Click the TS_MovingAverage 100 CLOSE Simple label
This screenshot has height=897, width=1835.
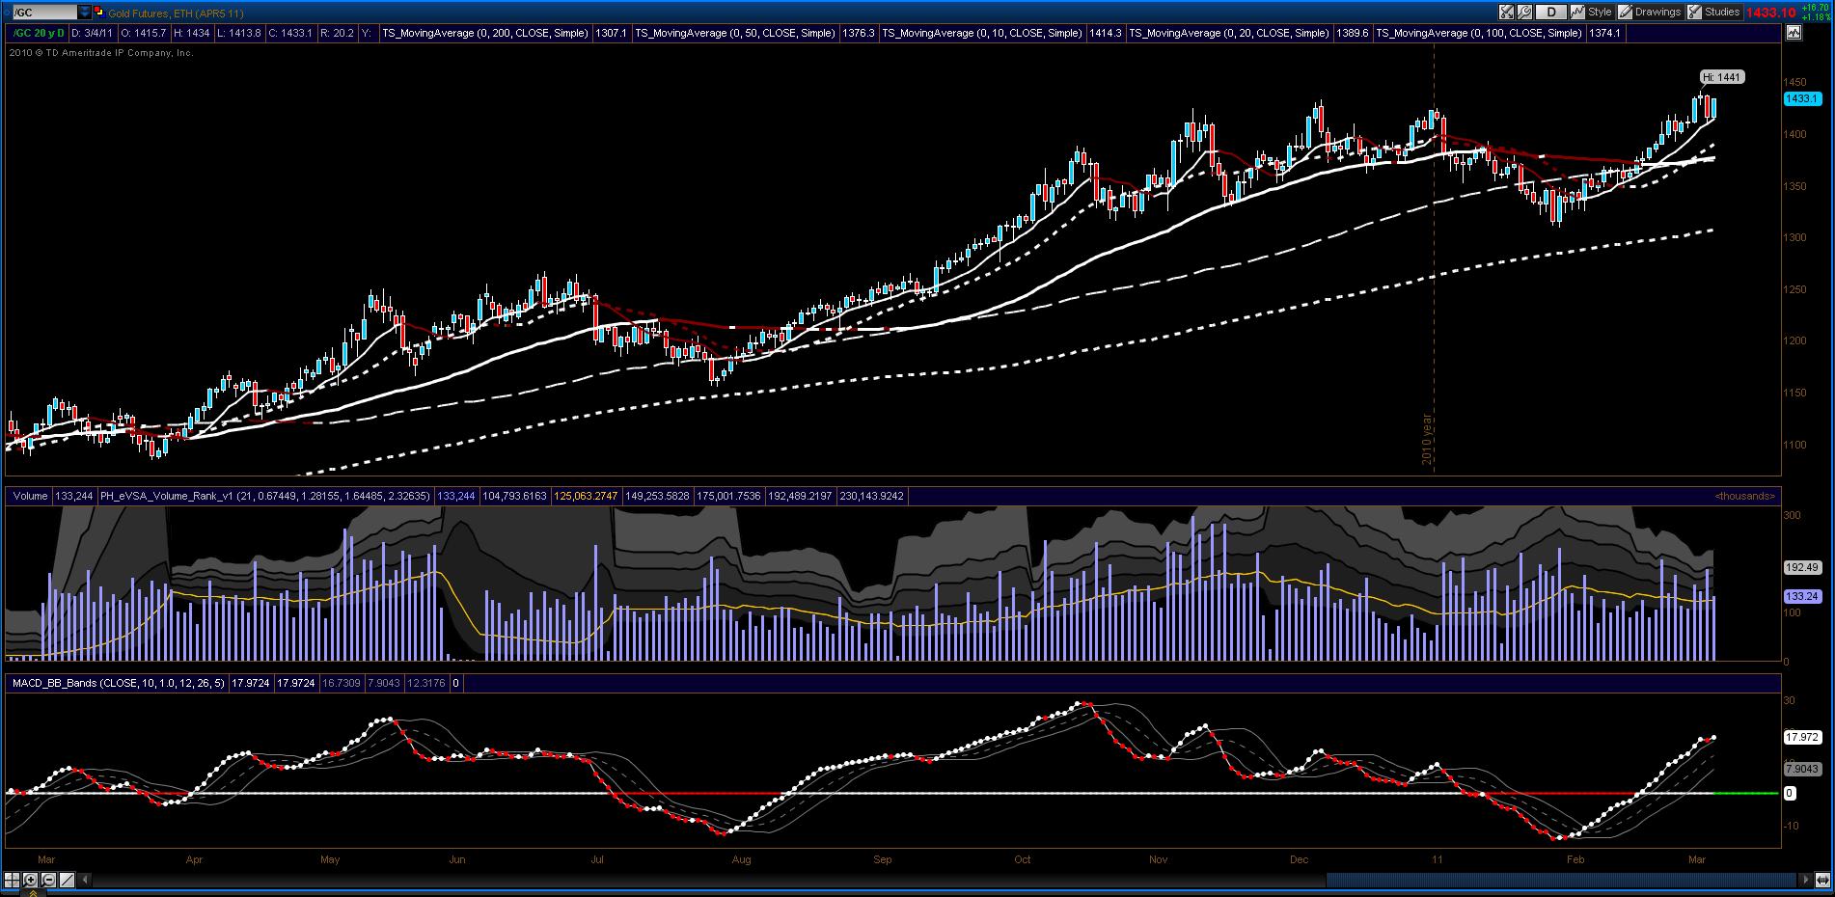pyautogui.click(x=1479, y=33)
